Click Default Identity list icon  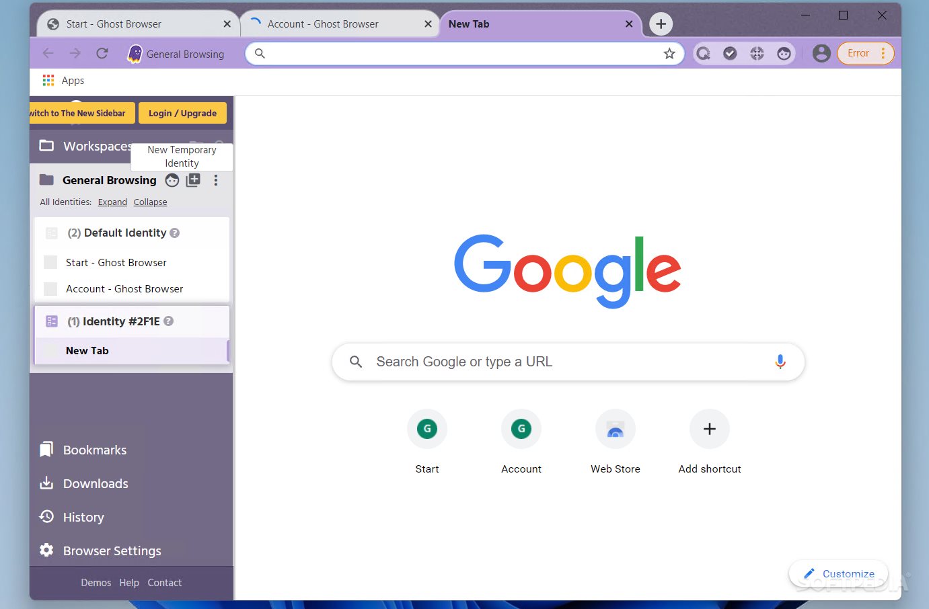[x=52, y=233]
